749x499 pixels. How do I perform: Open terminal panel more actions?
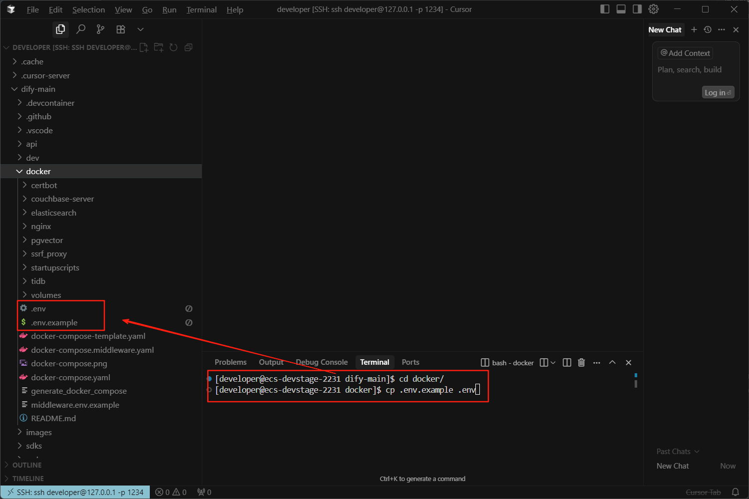coord(597,363)
